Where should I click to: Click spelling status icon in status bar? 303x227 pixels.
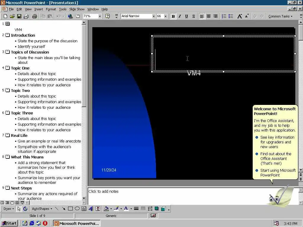(153, 215)
